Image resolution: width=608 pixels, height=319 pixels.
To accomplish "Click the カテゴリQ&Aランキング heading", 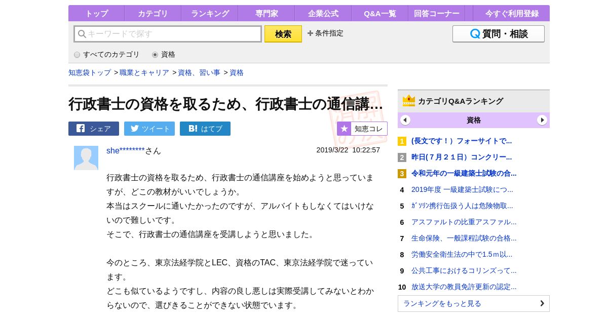I will point(461,101).
